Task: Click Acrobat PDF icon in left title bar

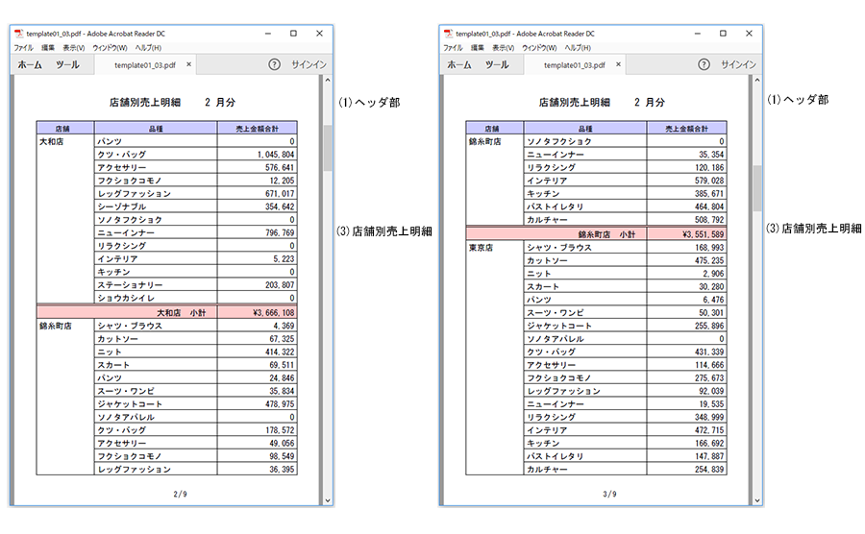Action: coord(19,34)
